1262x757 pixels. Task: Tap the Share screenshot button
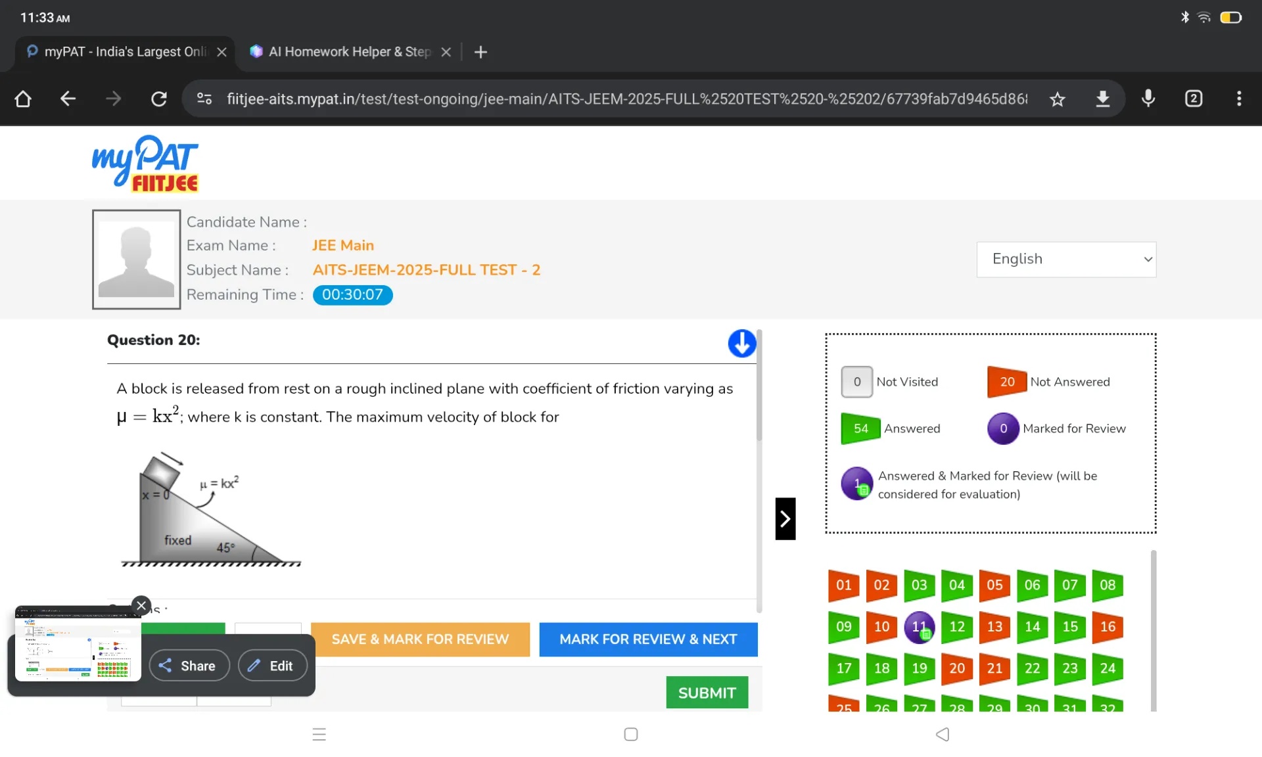click(x=189, y=666)
